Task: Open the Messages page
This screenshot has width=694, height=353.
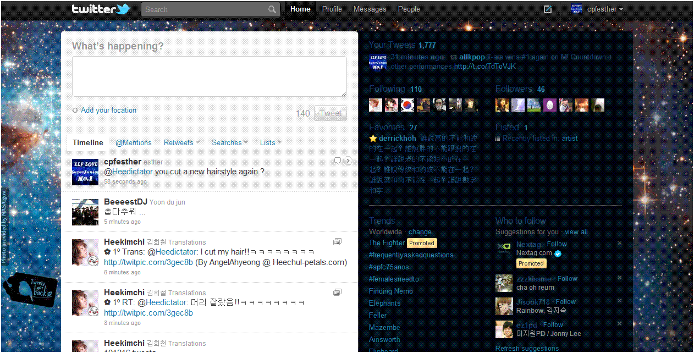Action: pyautogui.click(x=370, y=9)
